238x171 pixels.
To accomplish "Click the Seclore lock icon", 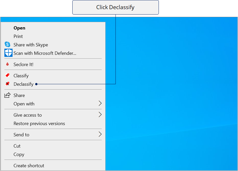I will click(7, 64).
